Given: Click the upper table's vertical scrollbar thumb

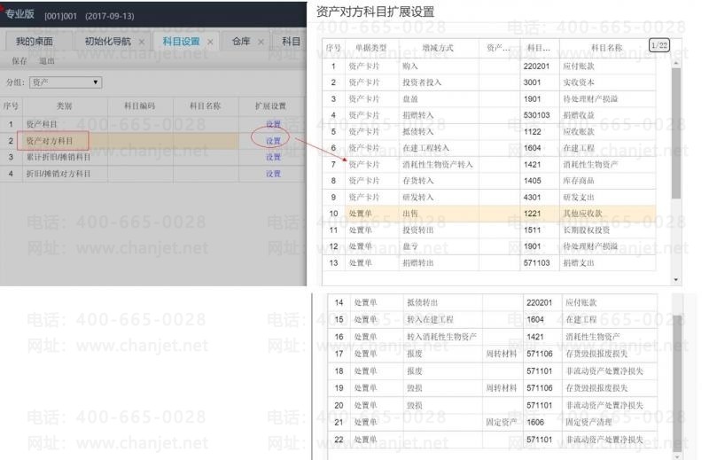Looking at the screenshot, I should (676, 133).
